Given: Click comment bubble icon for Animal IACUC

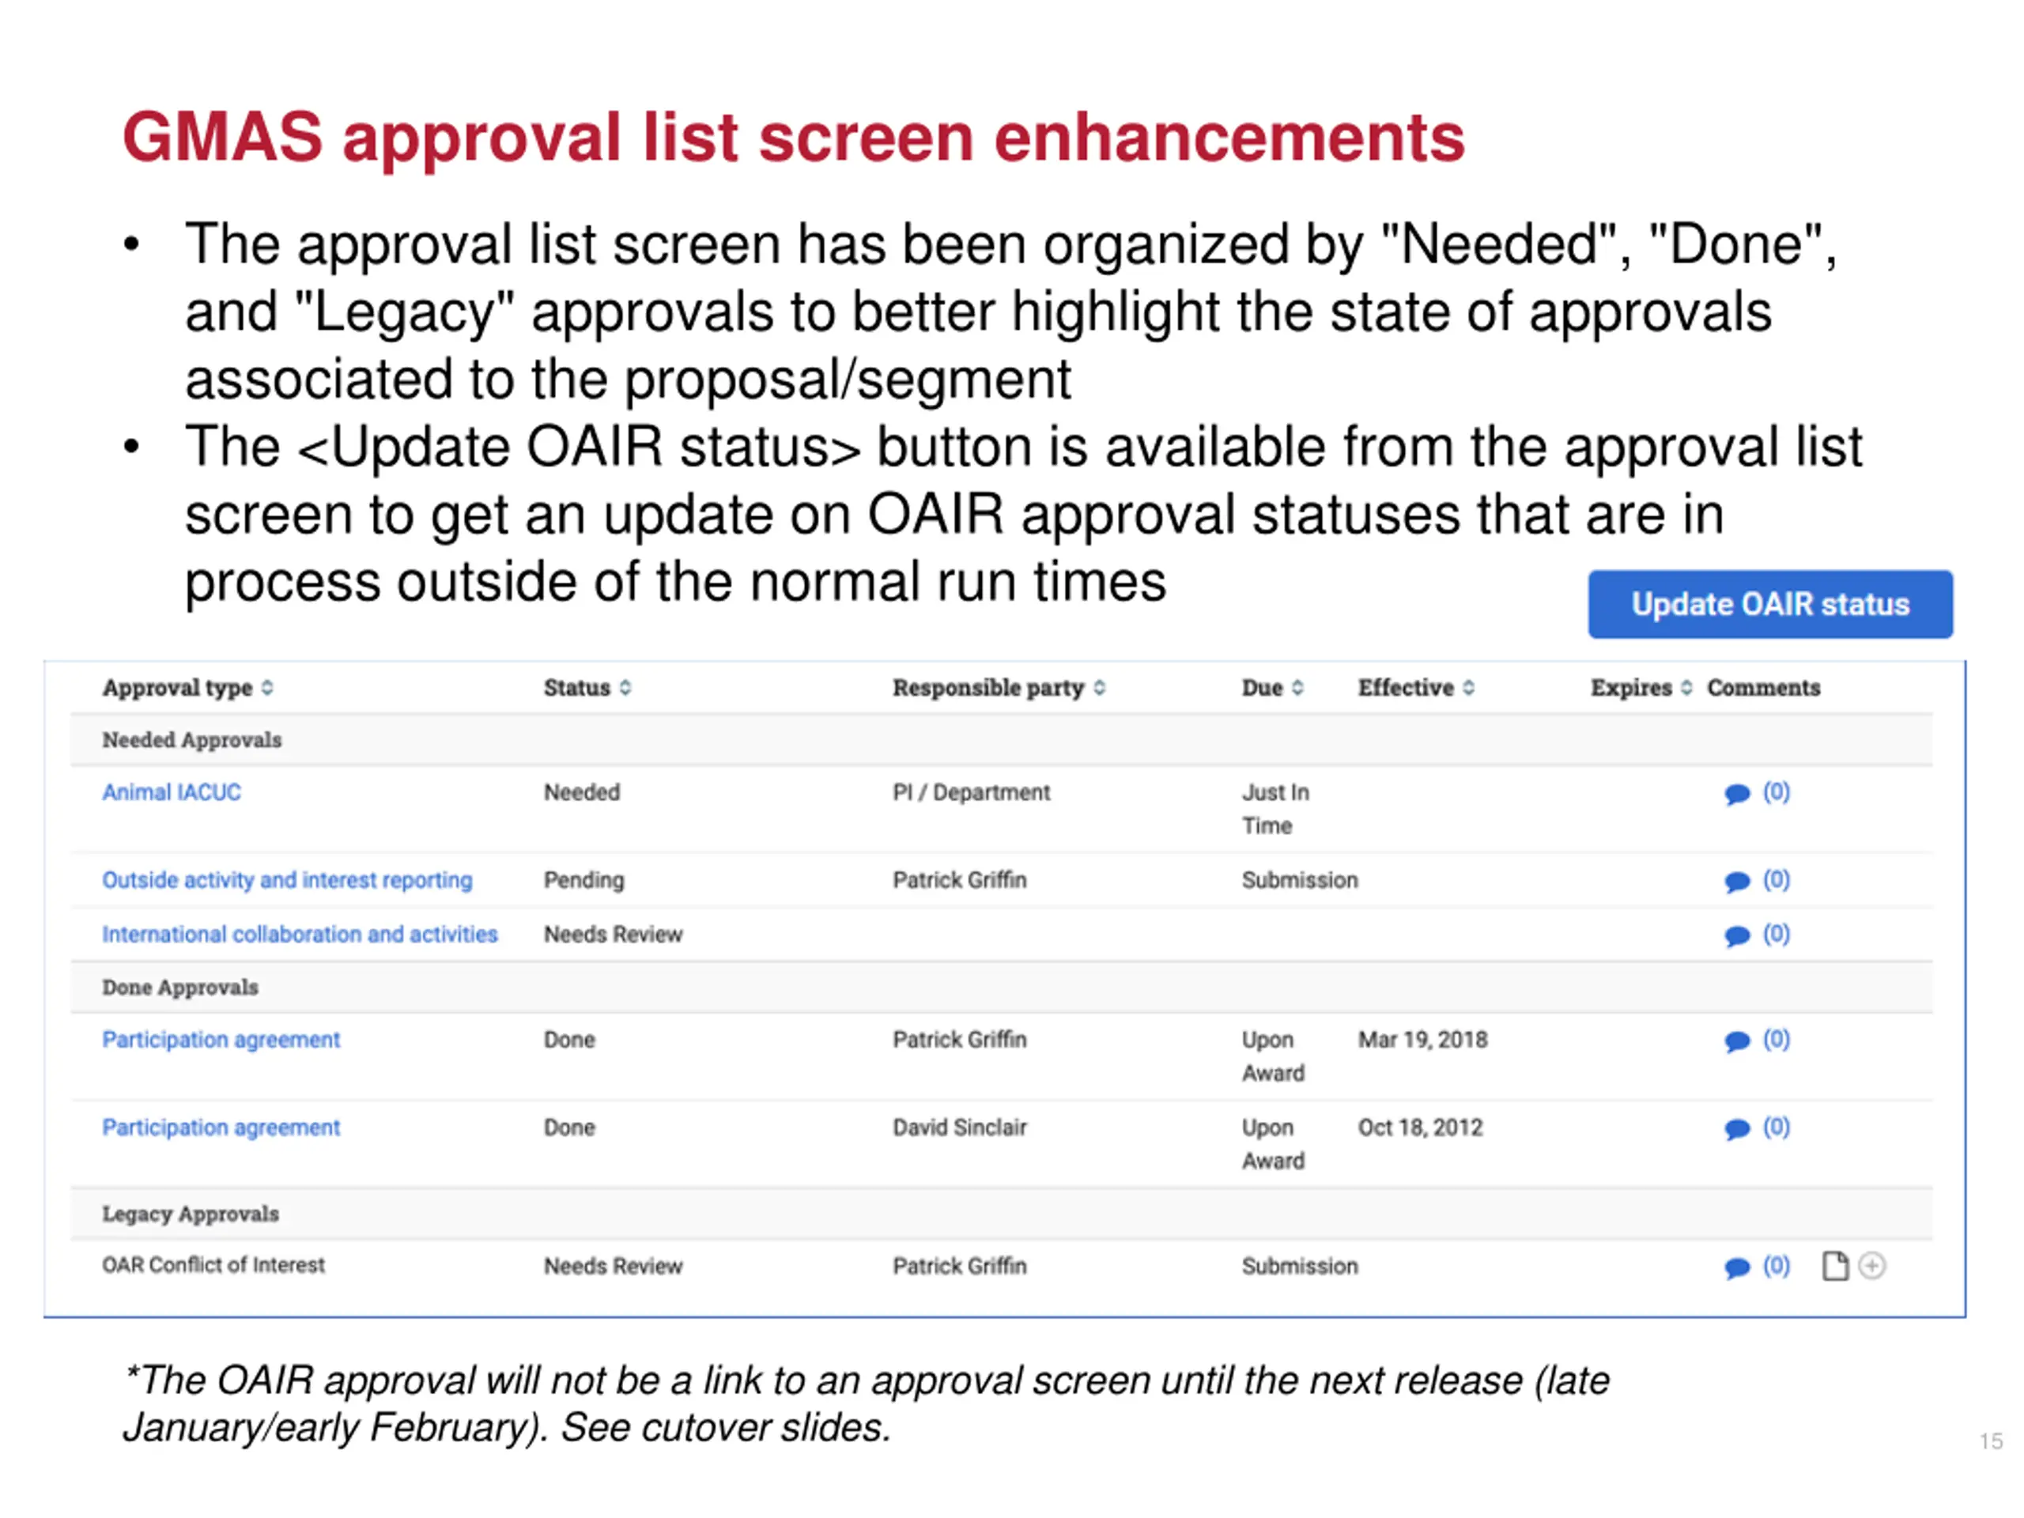Looking at the screenshot, I should 1737,793.
